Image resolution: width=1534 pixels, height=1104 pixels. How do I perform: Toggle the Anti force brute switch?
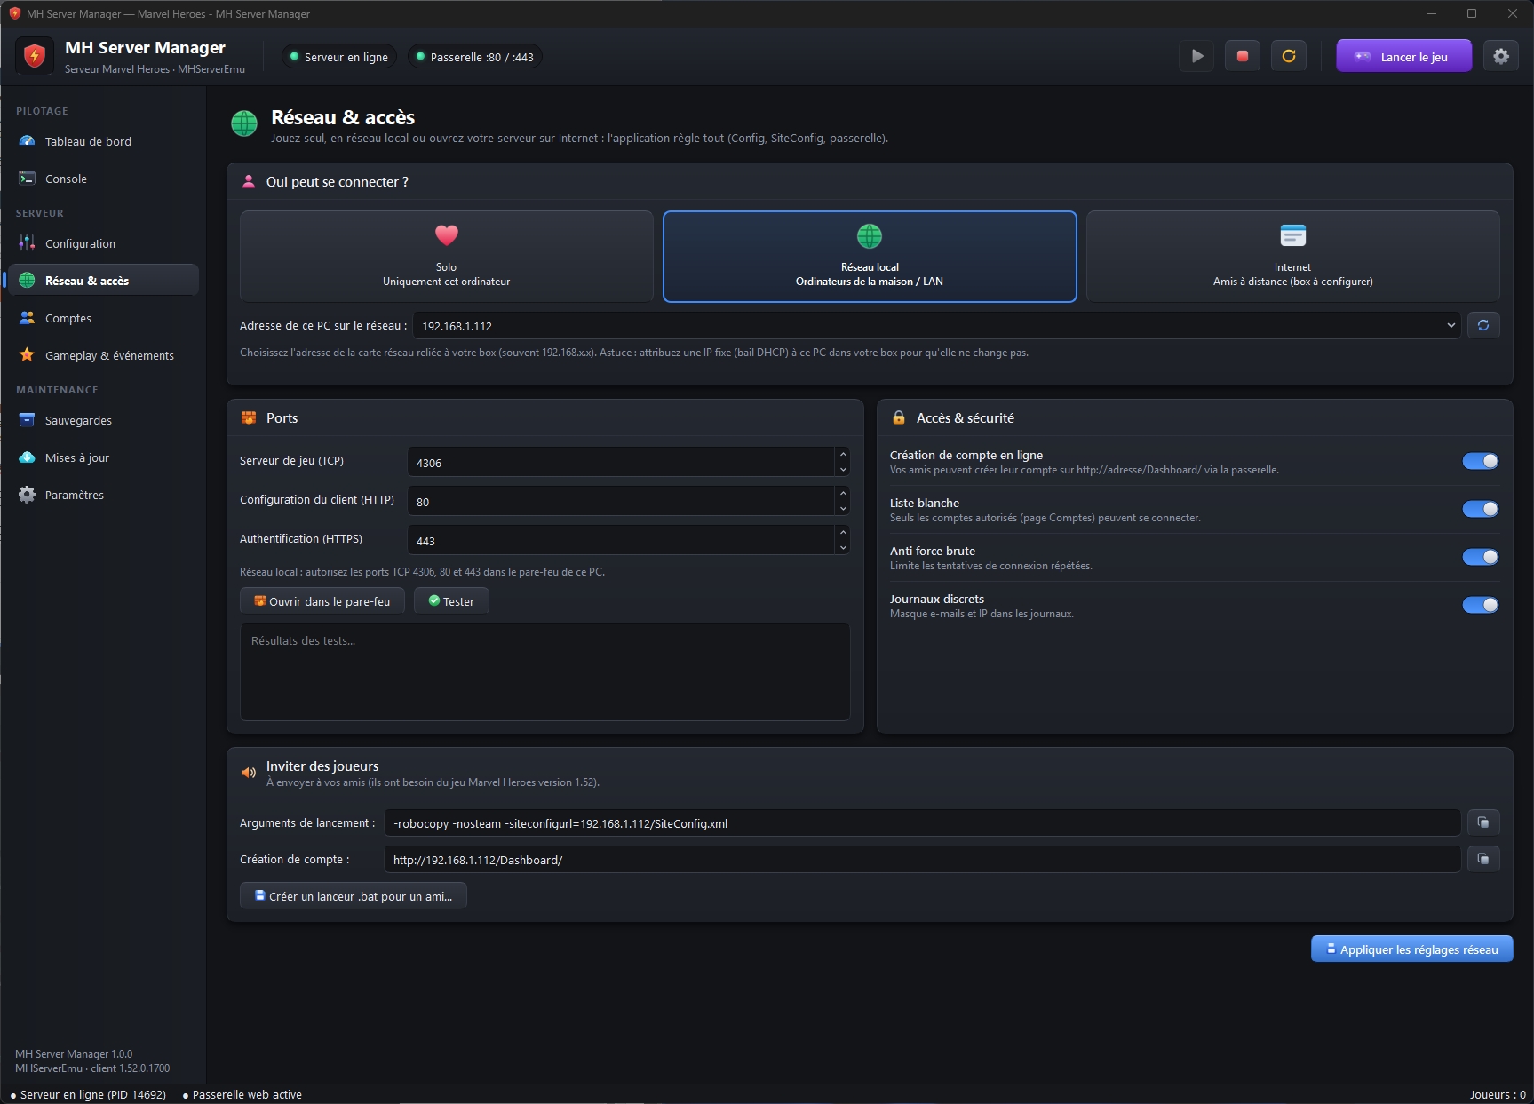(x=1480, y=557)
